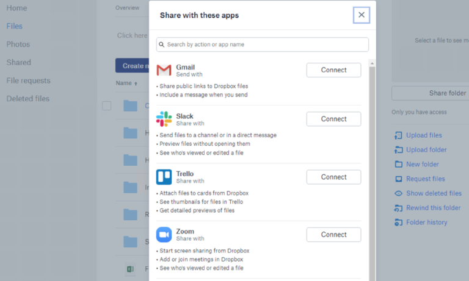The image size is (469, 281).
Task: Open Shared in the sidebar
Action: click(x=19, y=62)
